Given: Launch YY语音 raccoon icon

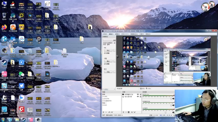Looking at the screenshot, I should tap(22, 28).
